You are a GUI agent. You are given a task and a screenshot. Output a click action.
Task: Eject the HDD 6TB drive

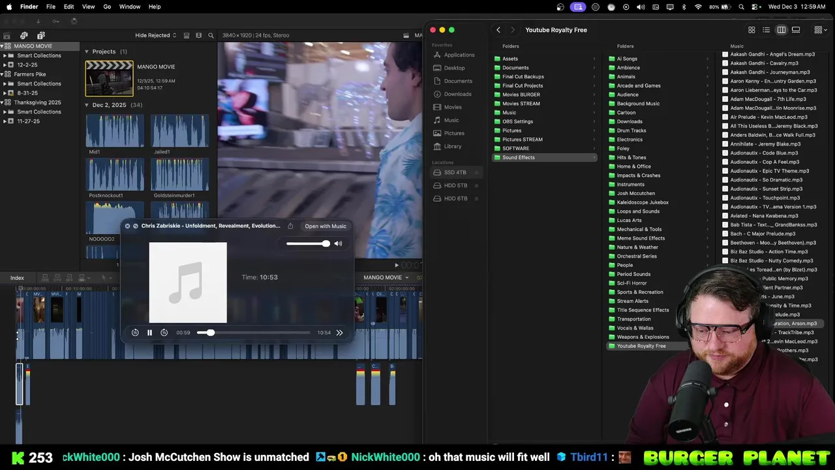476,198
